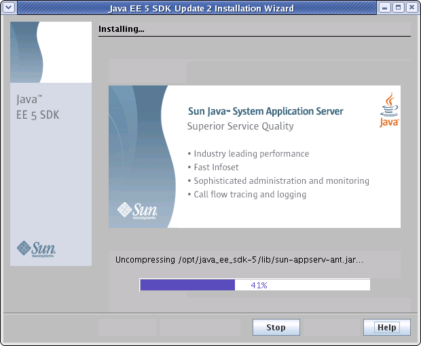Maximize the Installation Wizard window
The width and height of the screenshot is (421, 346).
click(398, 7)
